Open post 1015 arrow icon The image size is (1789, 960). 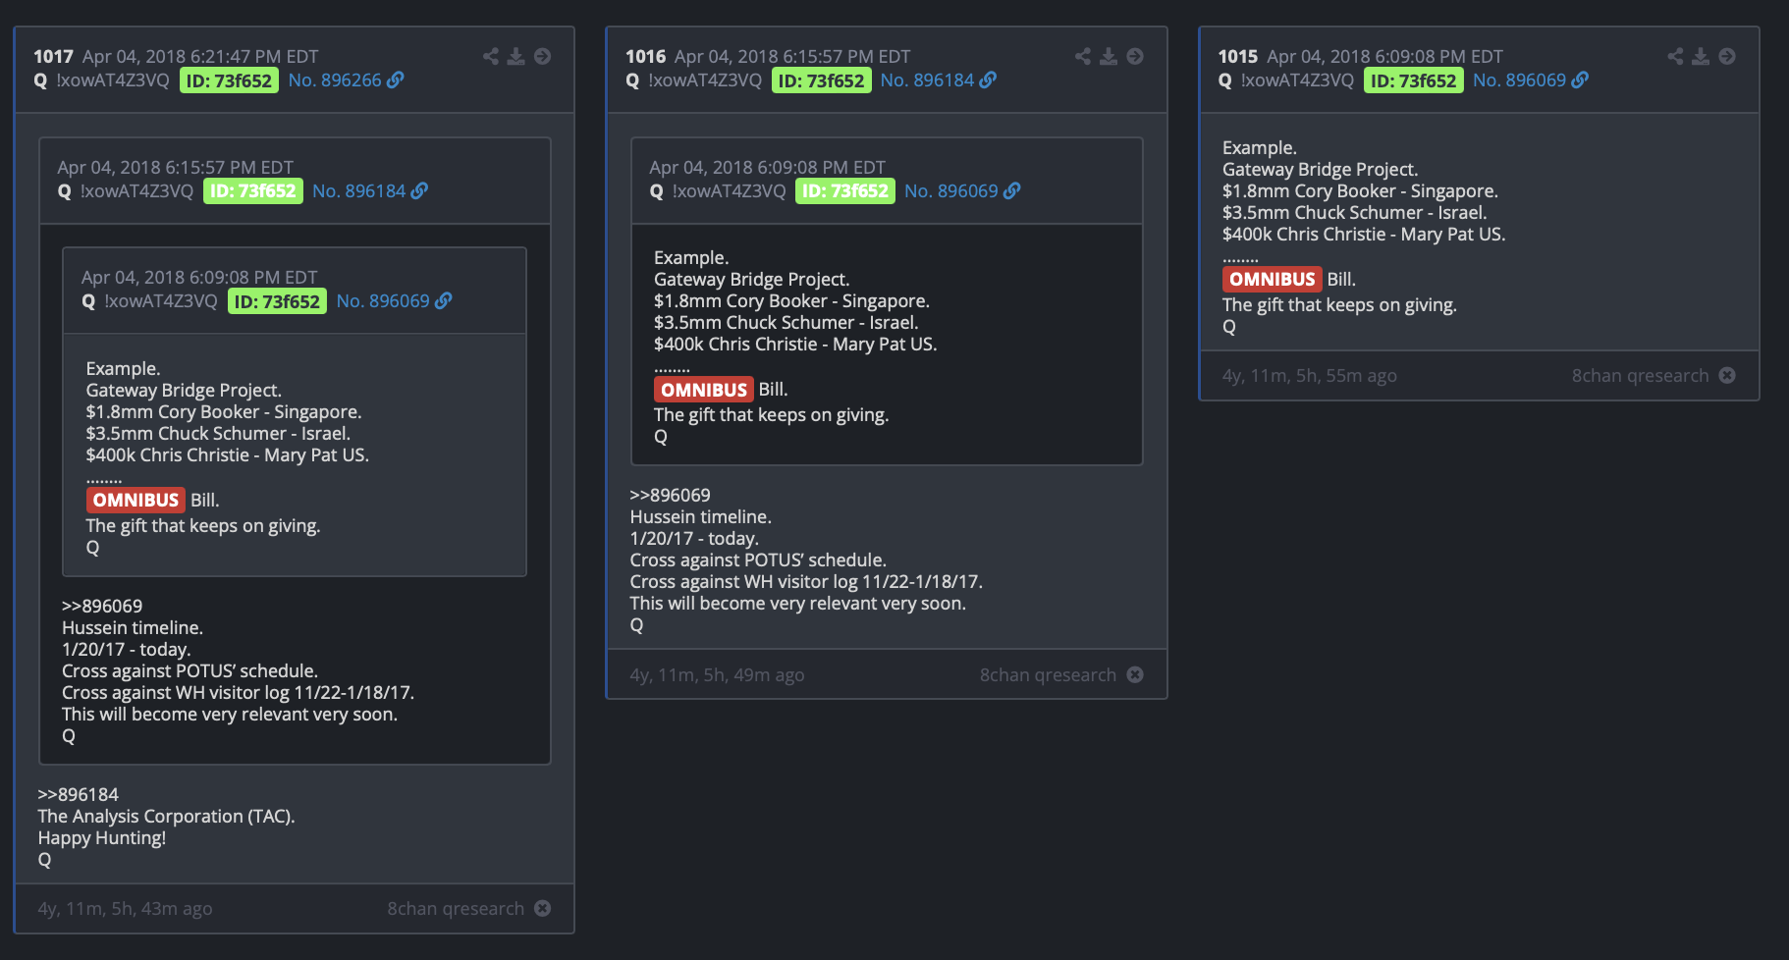[x=1727, y=56]
